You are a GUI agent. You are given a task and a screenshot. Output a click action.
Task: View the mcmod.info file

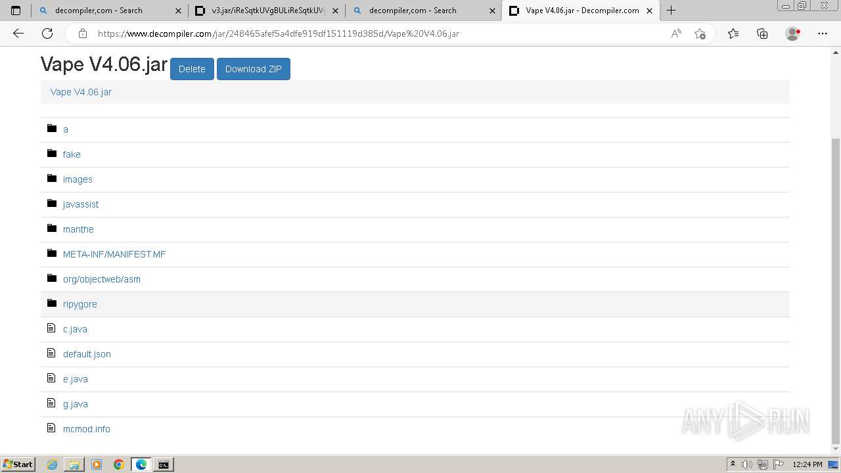click(x=87, y=429)
